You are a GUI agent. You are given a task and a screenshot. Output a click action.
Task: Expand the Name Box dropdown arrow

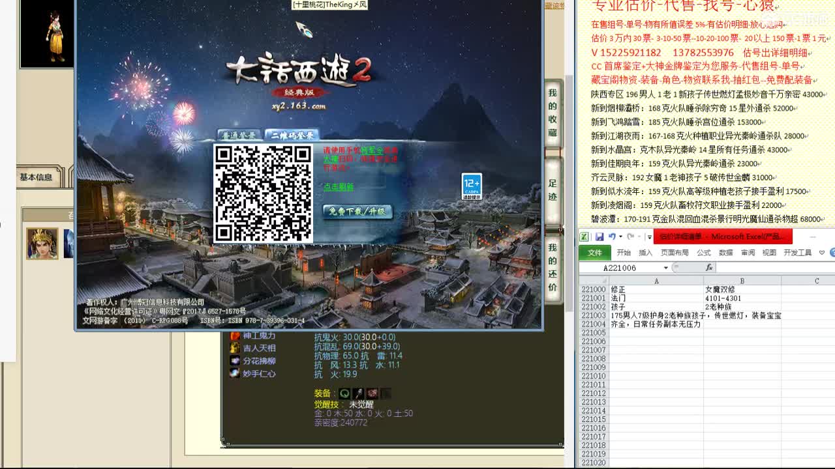pos(665,268)
